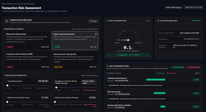Click the $320 USD scenario amount
Screen dimensions: 206x112
click(93, 67)
